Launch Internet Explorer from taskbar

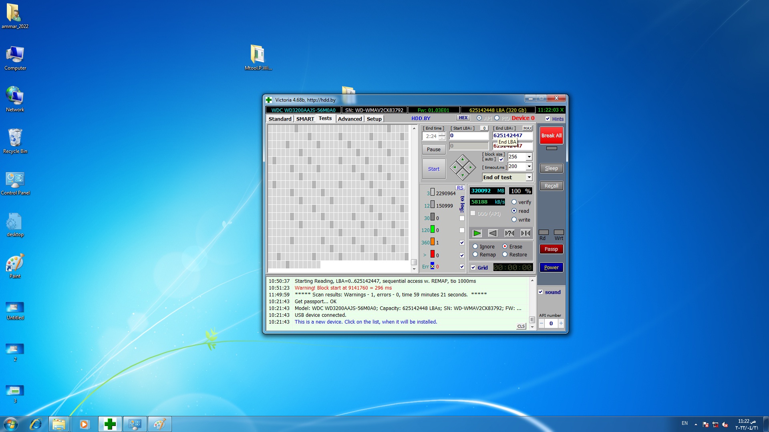pos(36,424)
